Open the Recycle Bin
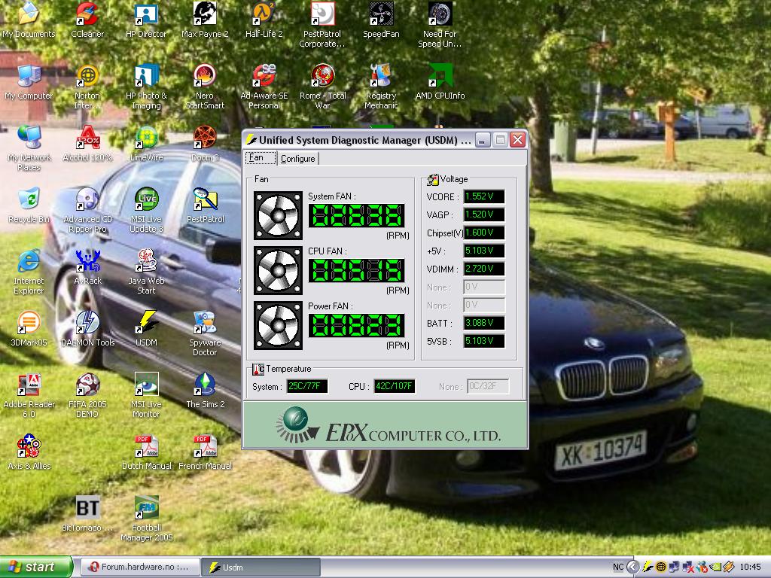The height and width of the screenshot is (578, 771). (29, 205)
